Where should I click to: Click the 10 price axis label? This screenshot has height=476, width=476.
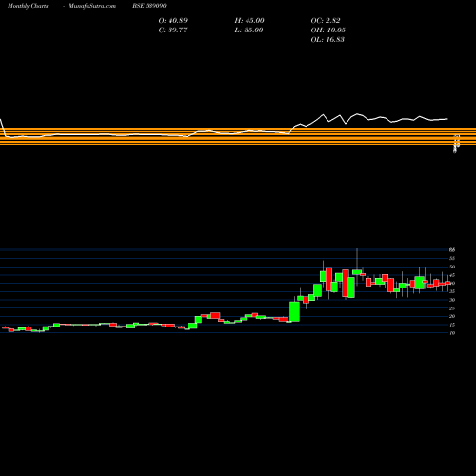452,333
